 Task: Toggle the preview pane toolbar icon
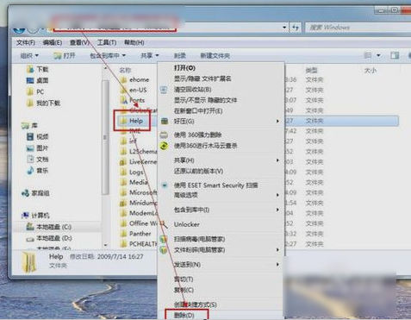pos(395,55)
